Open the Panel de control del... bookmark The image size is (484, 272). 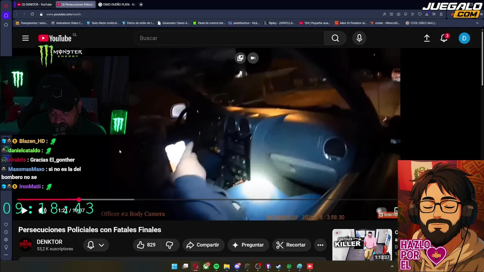[x=209, y=23]
